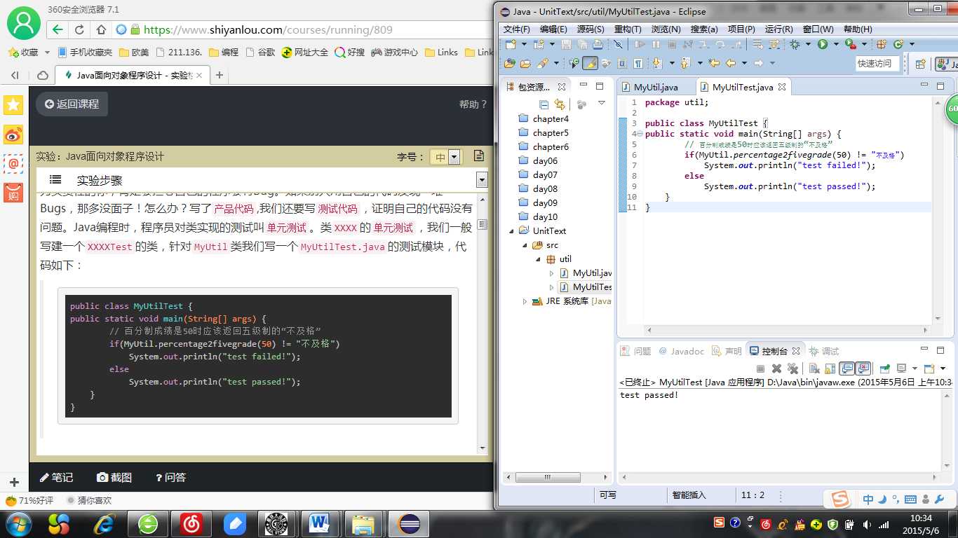Click the Debug bug icon in Eclipse toolbar
This screenshot has width=958, height=538.
coord(795,44)
